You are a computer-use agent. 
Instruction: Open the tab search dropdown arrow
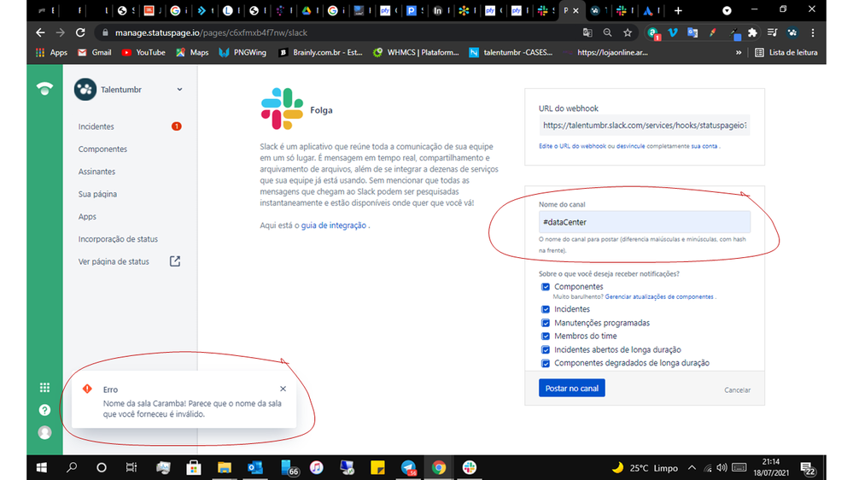pyautogui.click(x=727, y=10)
